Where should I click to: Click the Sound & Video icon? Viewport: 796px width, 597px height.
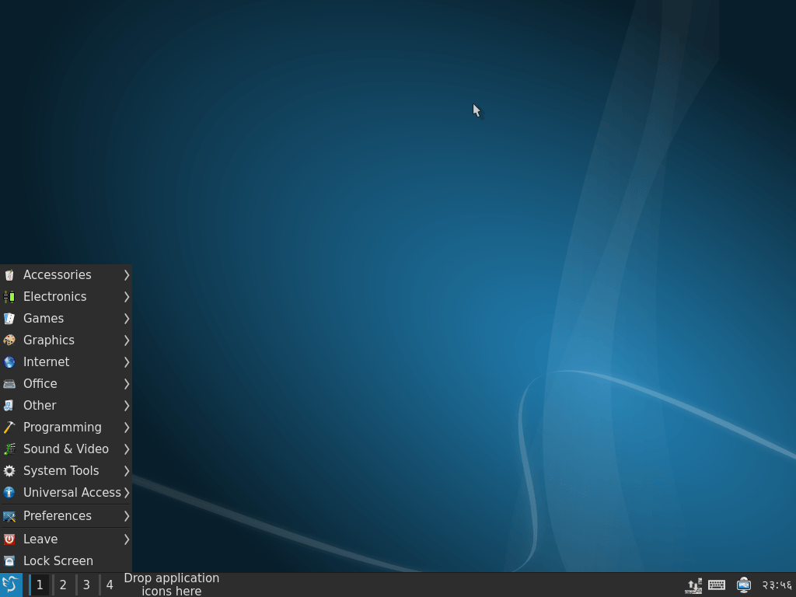point(9,450)
